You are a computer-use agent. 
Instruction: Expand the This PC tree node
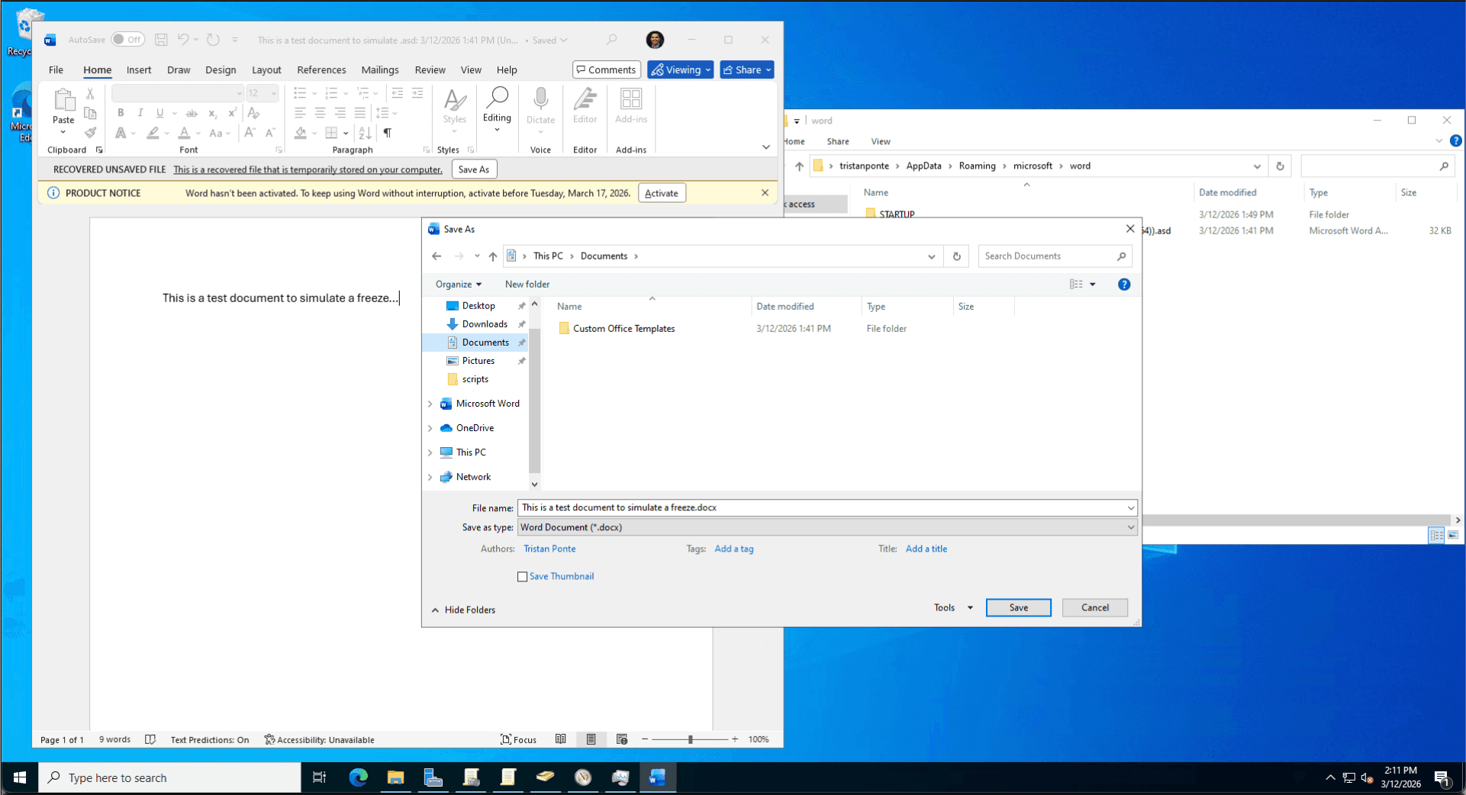(430, 452)
